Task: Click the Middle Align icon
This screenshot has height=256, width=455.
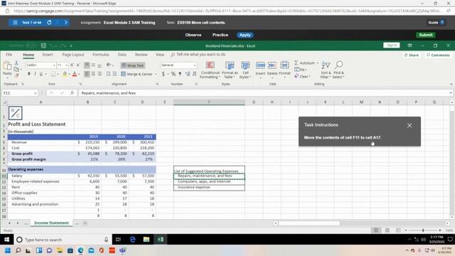Action: (93, 65)
